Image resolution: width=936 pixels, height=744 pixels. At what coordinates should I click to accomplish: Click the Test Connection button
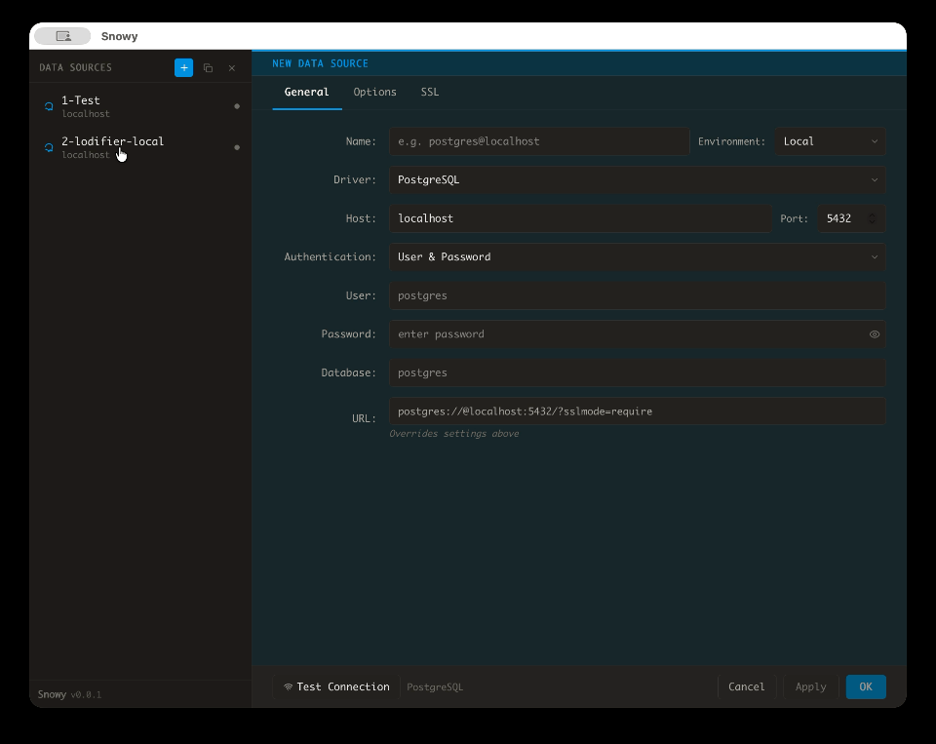tap(336, 686)
